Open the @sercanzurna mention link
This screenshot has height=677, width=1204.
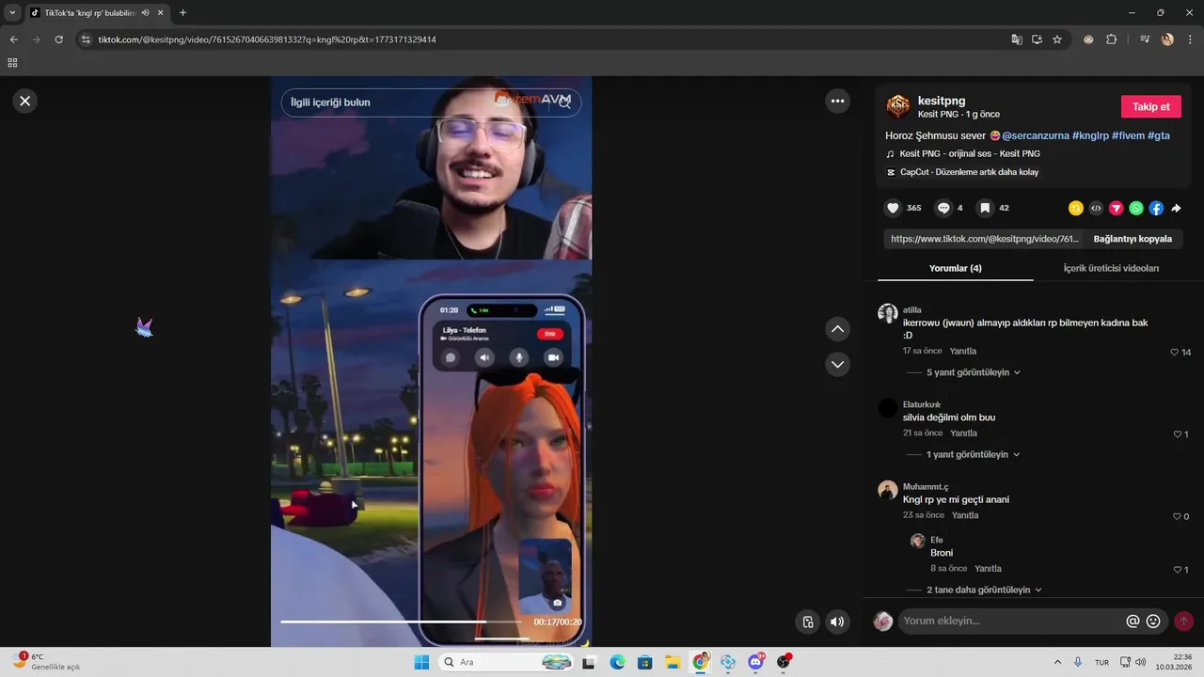click(1035, 135)
